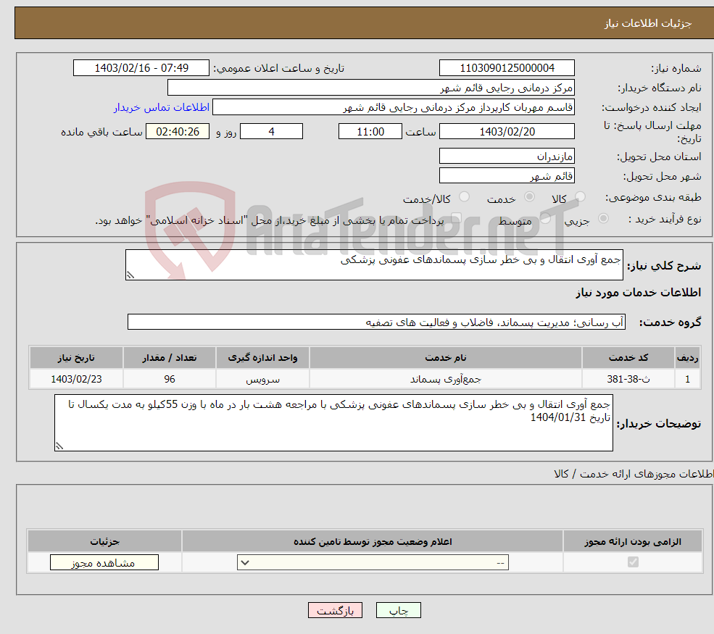This screenshot has width=714, height=634.
Task: Click the service code ث-38-381 cell
Action: point(628,379)
